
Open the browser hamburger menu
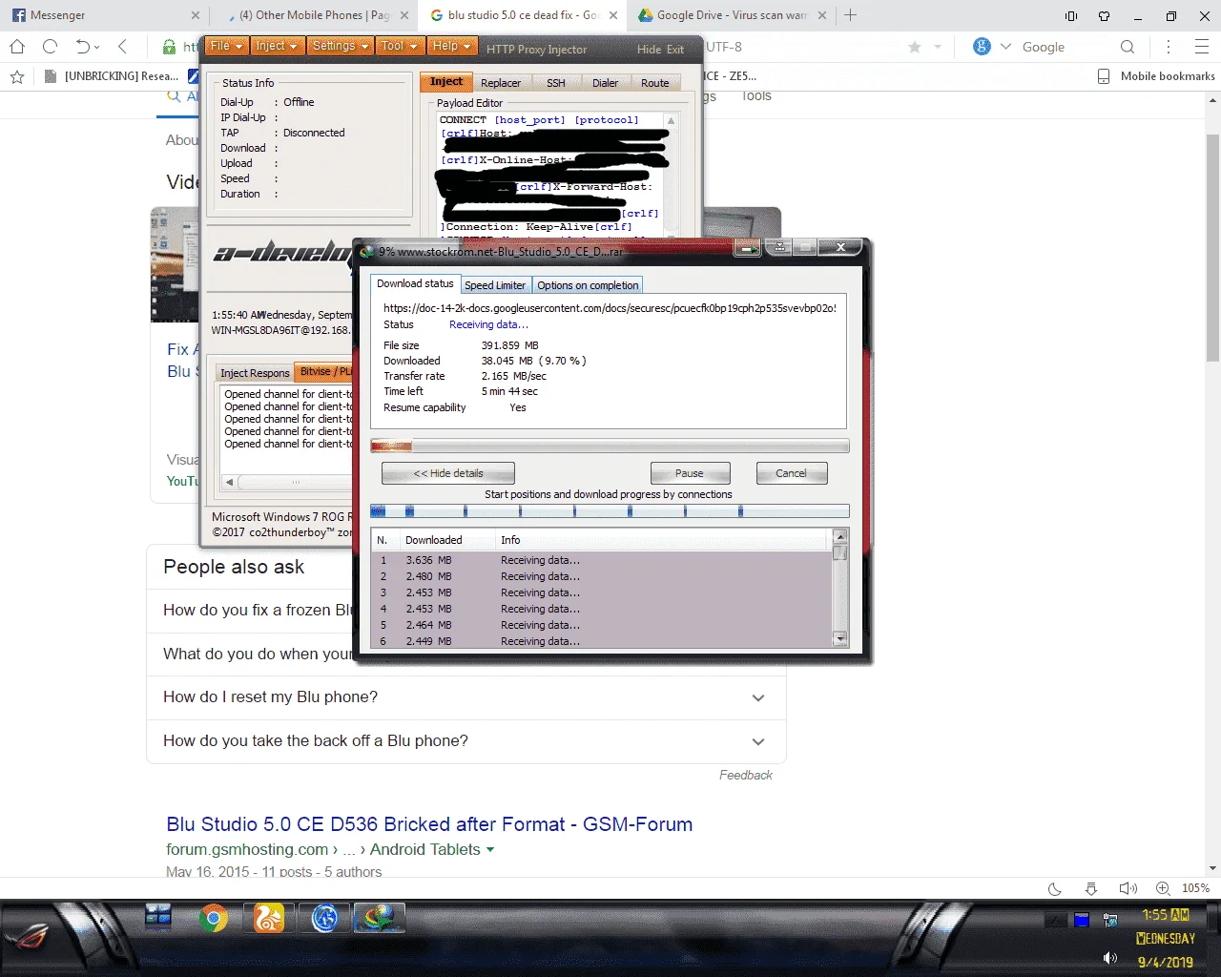[x=1202, y=47]
